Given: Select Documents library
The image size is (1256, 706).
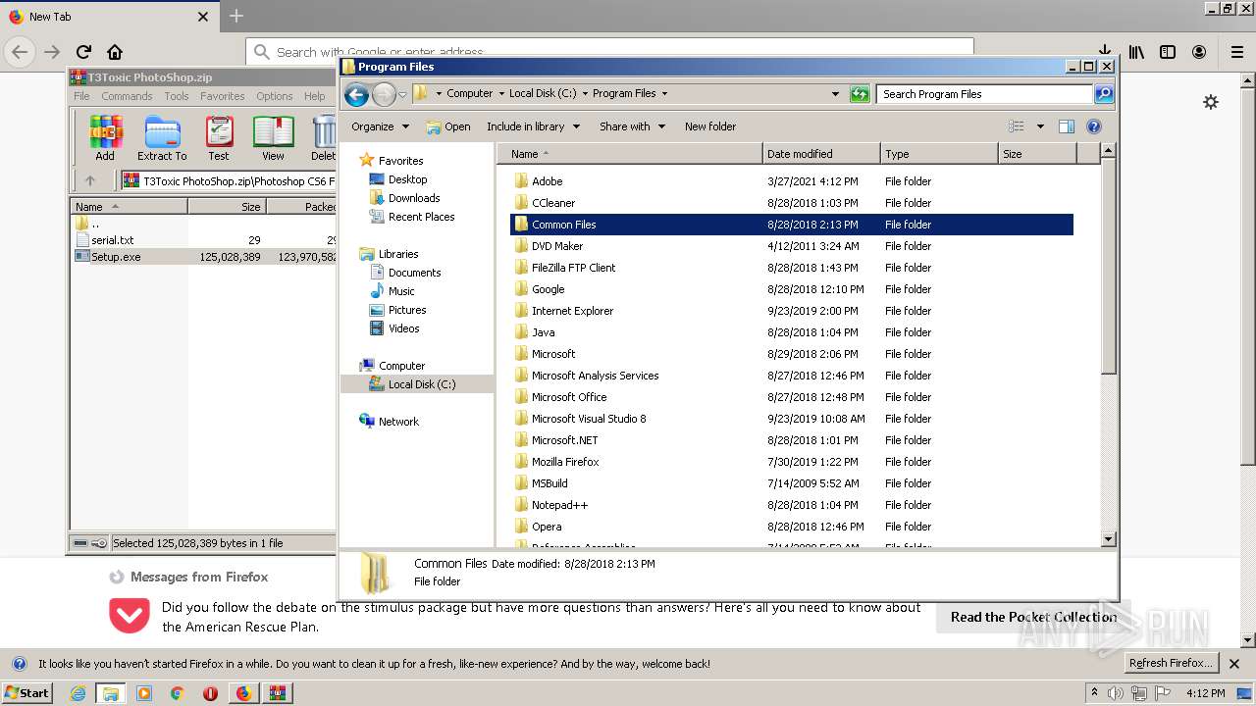Looking at the screenshot, I should point(414,273).
